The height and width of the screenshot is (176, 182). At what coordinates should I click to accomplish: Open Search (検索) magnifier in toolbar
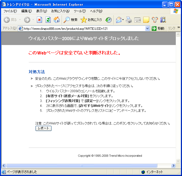pyautogui.click(x=70, y=20)
